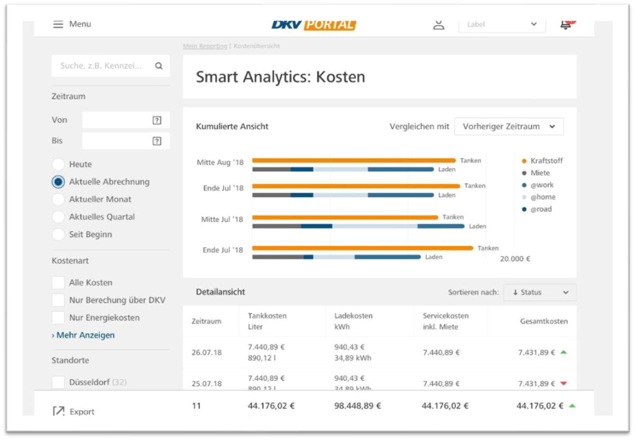The width and height of the screenshot is (635, 440).
Task: Tick the Düsseldorf location checkbox
Action: [x=58, y=382]
